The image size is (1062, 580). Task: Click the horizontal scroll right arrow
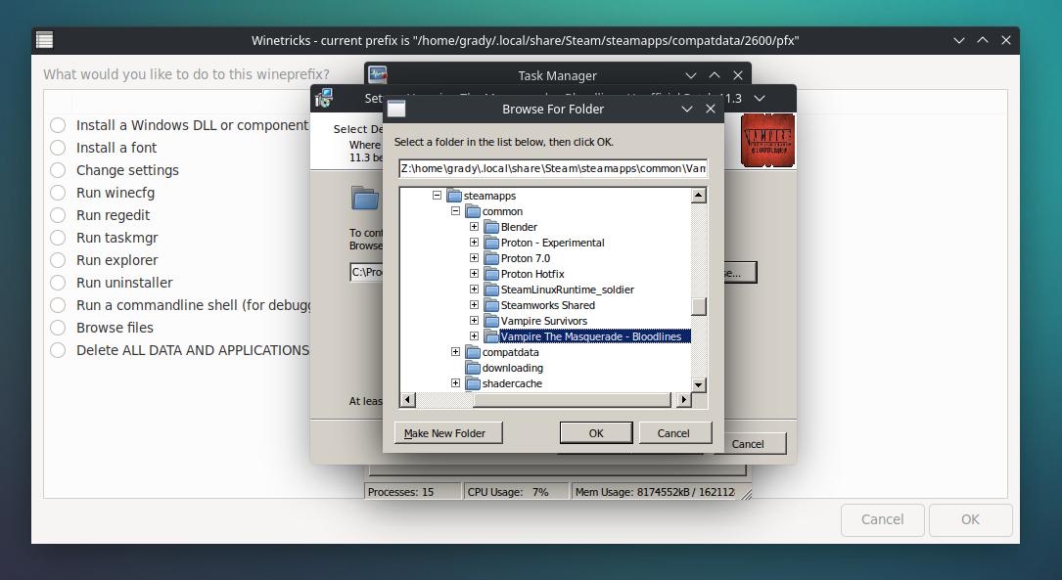[683, 400]
